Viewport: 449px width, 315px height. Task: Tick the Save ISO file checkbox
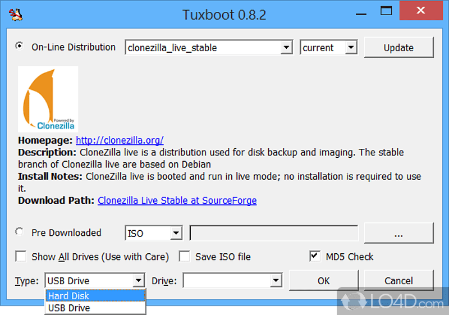[x=185, y=256]
